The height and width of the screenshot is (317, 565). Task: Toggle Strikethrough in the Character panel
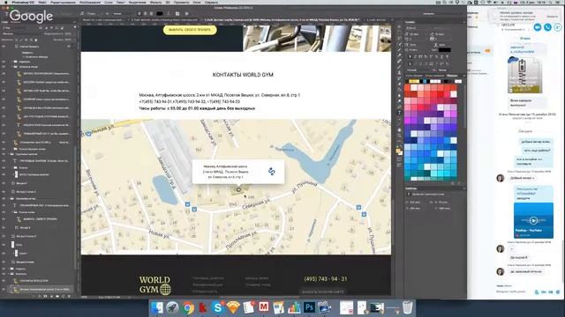pyautogui.click(x=448, y=56)
